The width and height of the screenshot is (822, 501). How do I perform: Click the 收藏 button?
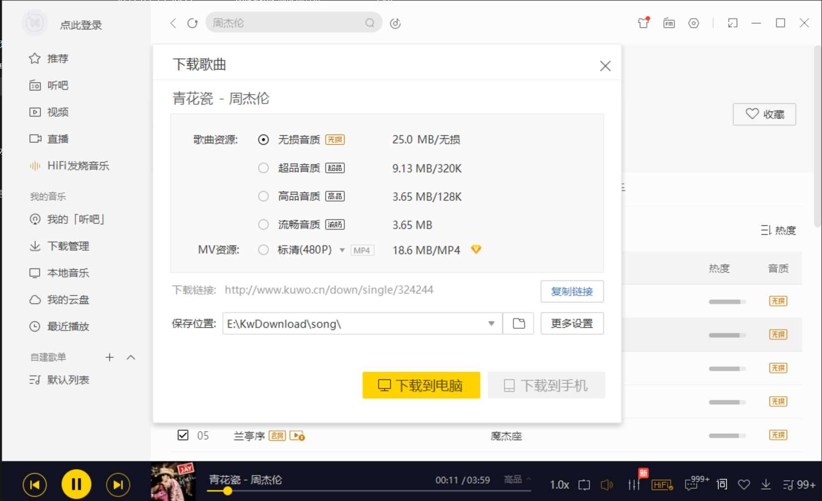pos(764,114)
